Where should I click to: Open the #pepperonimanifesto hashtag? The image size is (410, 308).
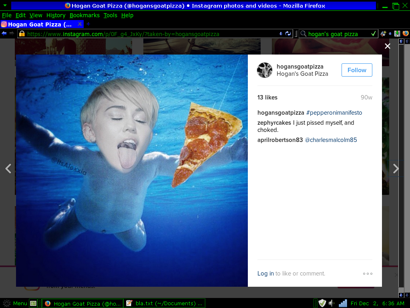(334, 113)
